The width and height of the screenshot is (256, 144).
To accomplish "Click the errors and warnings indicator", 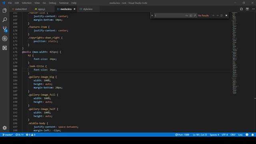I will (x=31, y=135).
